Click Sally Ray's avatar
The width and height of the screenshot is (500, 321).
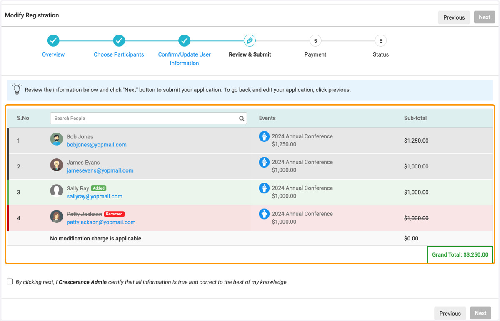tap(57, 191)
